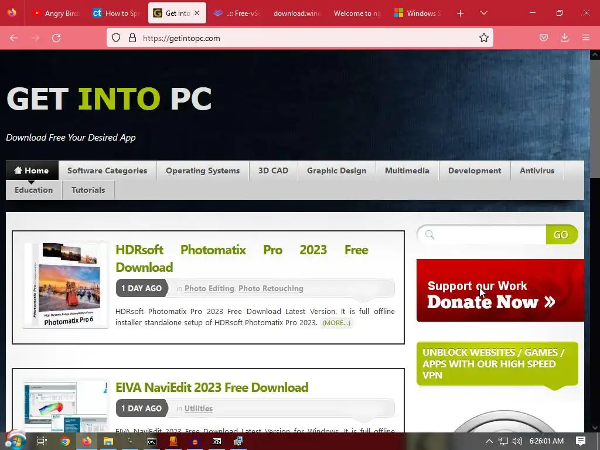Click the Photomatix Pro 6 box thumbnail
600x450 pixels.
tap(66, 285)
